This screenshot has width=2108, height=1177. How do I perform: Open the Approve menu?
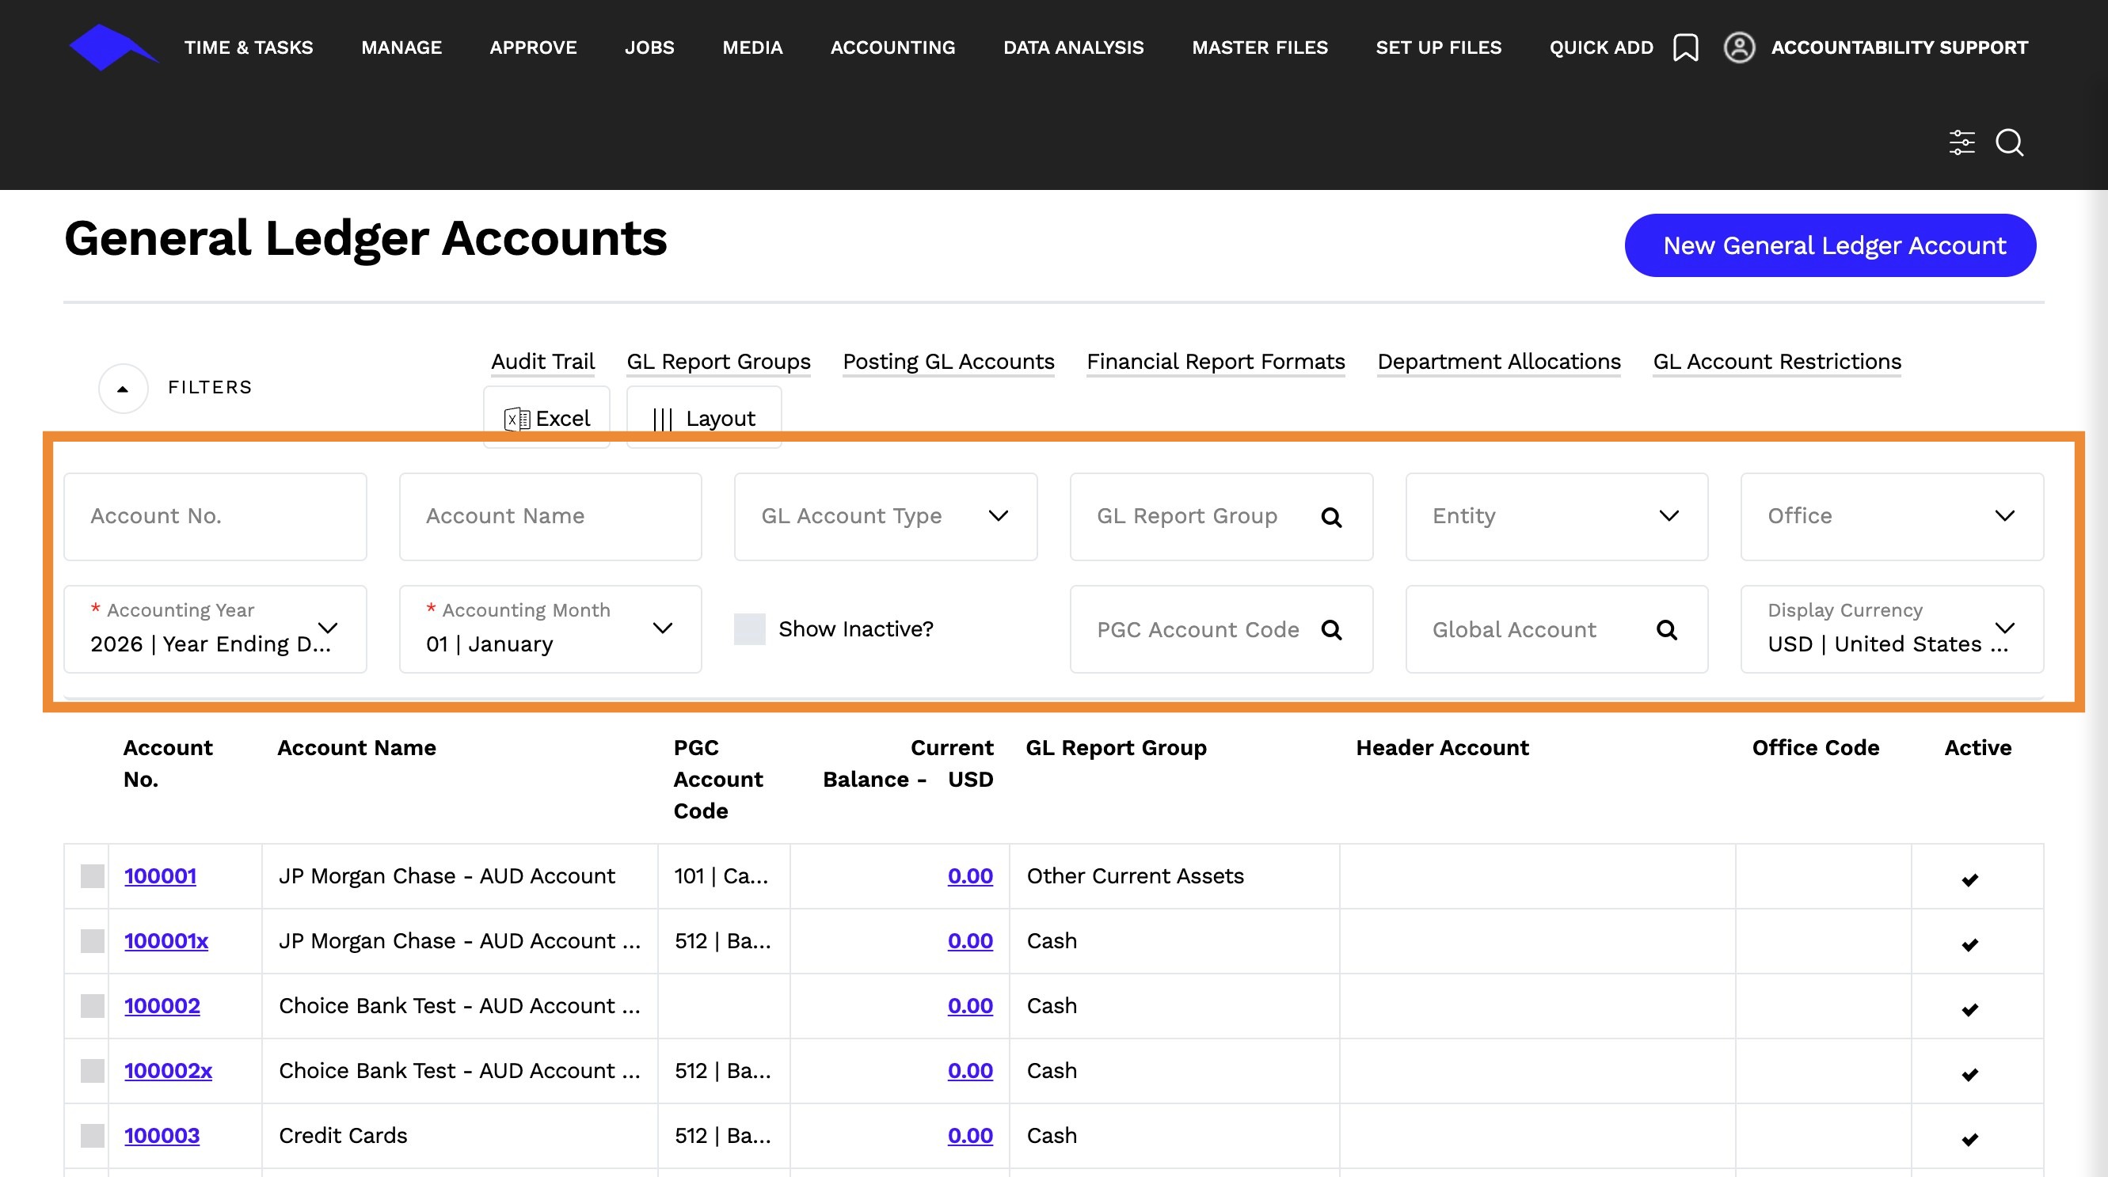point(534,47)
